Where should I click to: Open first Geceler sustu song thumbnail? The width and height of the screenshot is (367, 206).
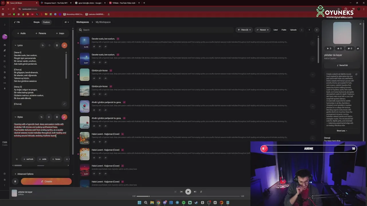click(85, 43)
